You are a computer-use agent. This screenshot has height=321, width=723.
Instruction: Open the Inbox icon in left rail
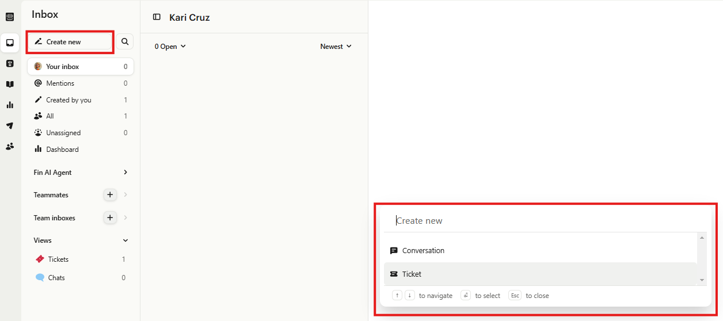point(10,43)
